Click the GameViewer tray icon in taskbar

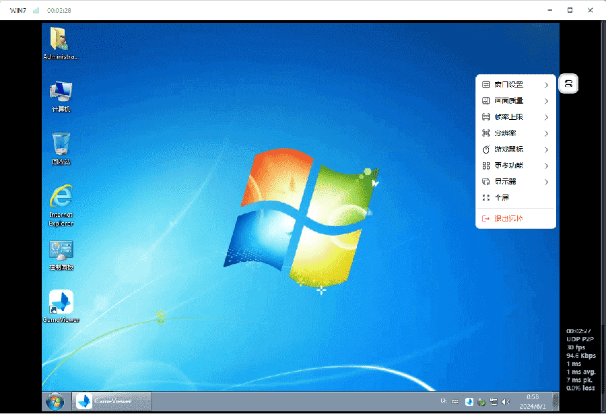469,402
